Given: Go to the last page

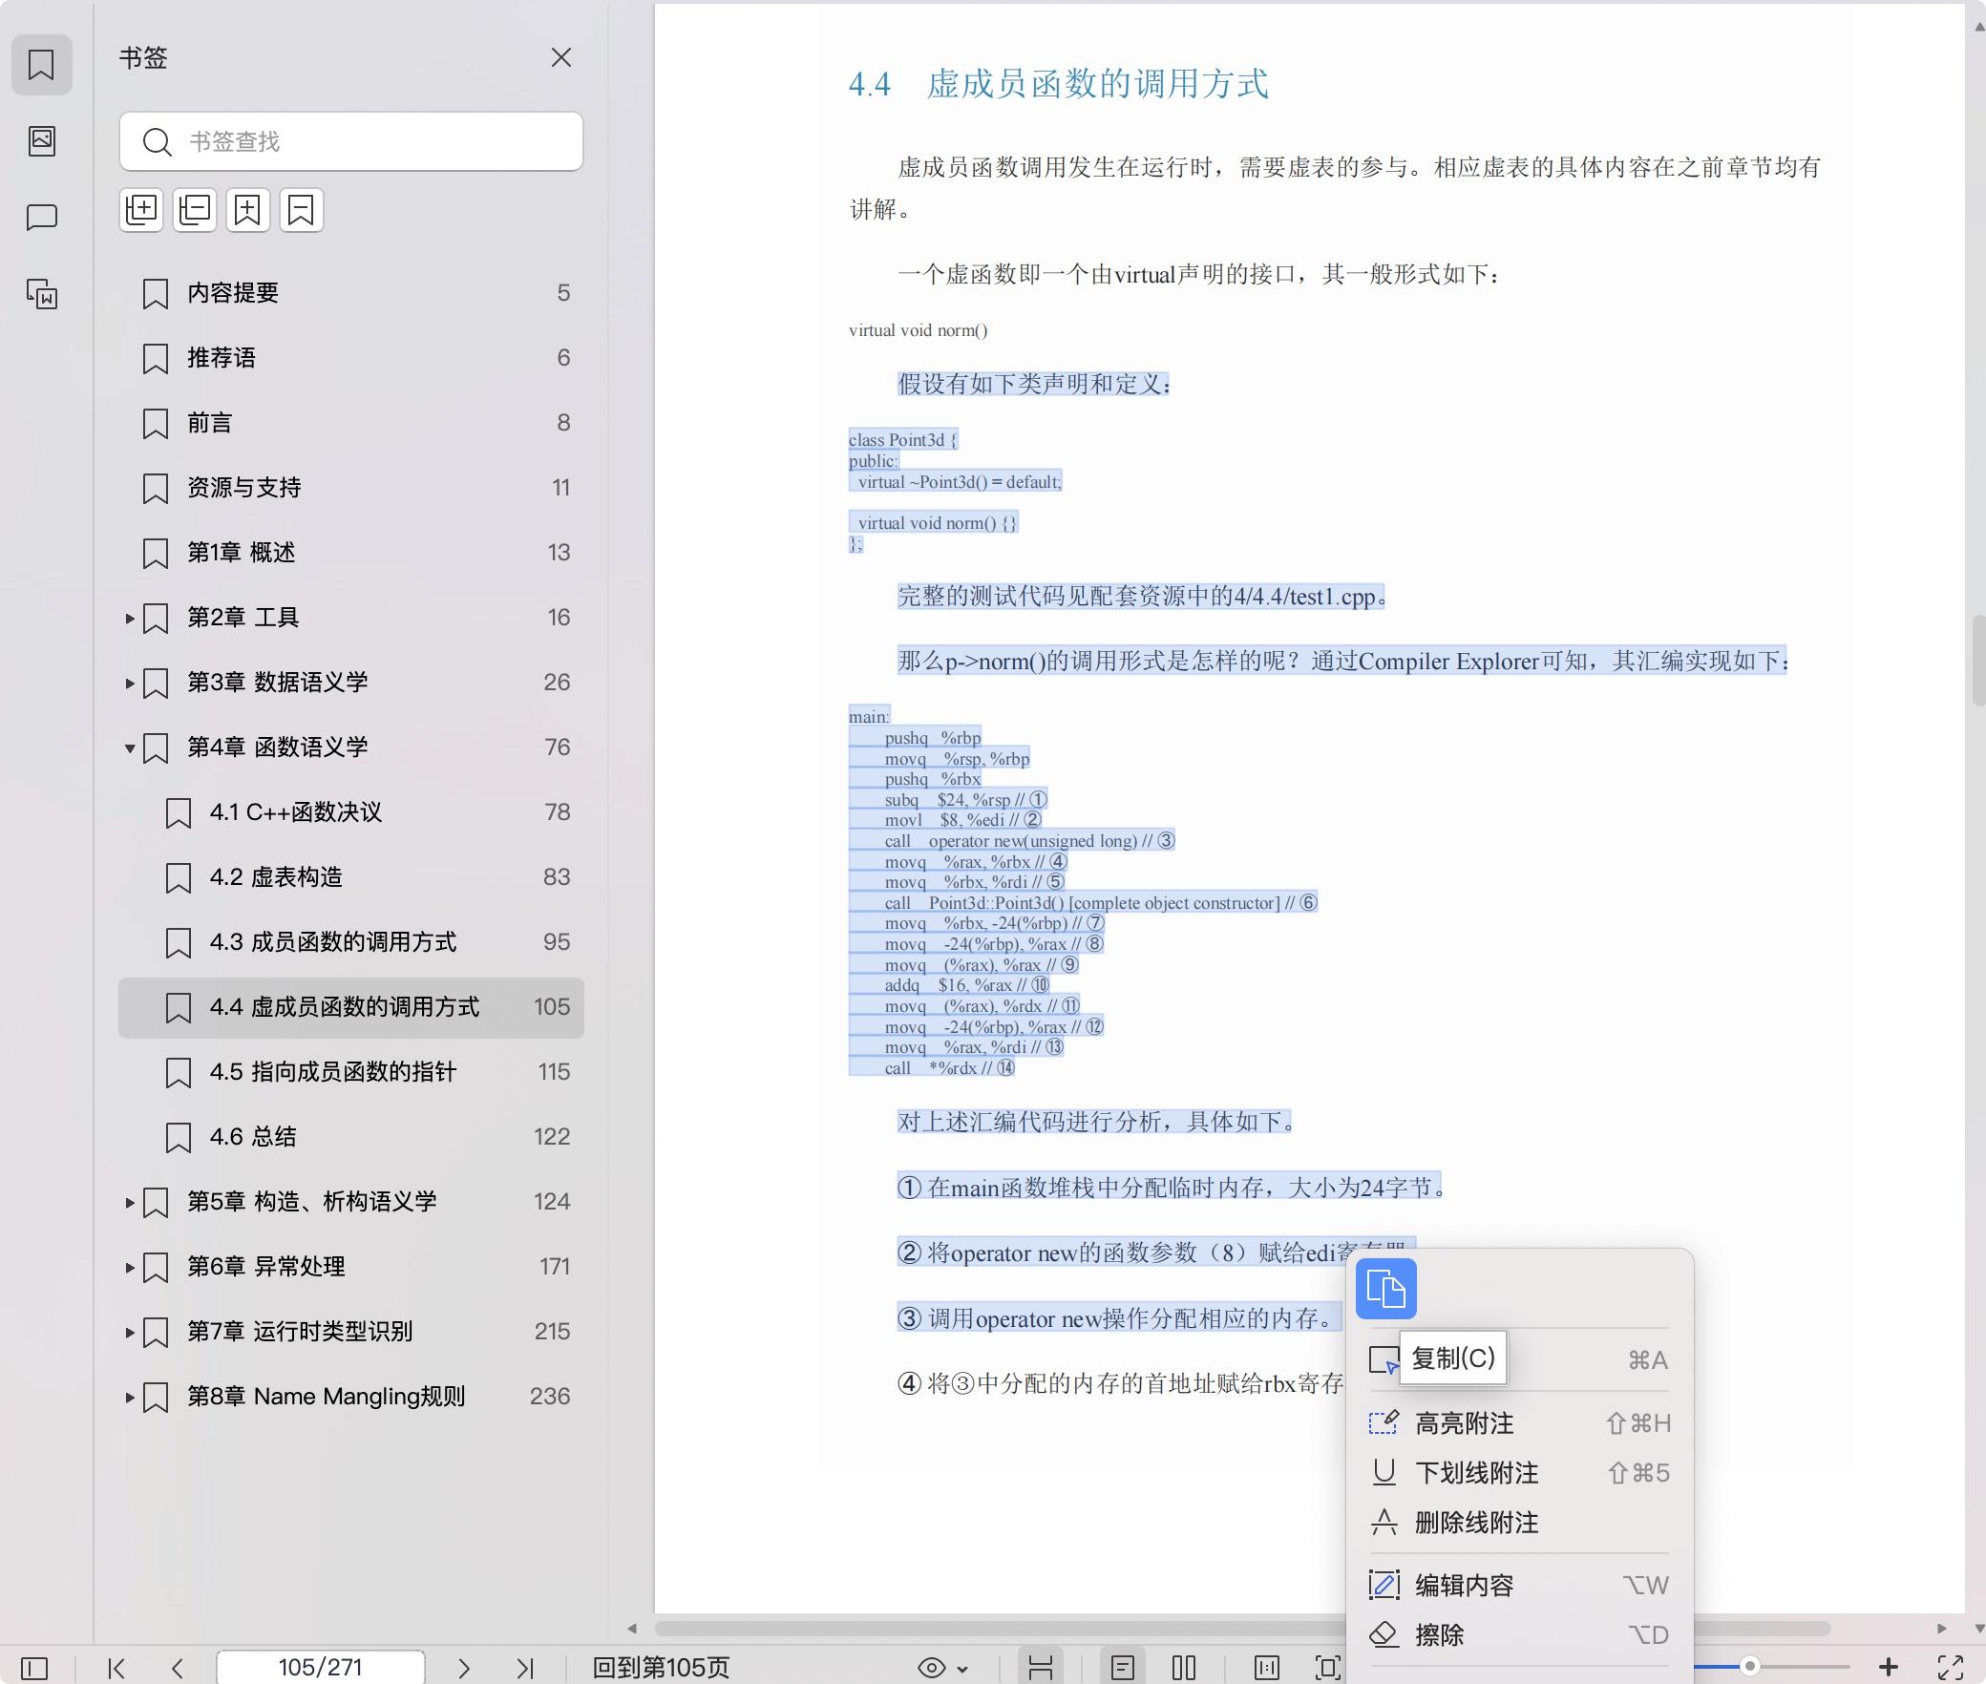Looking at the screenshot, I should tap(525, 1668).
